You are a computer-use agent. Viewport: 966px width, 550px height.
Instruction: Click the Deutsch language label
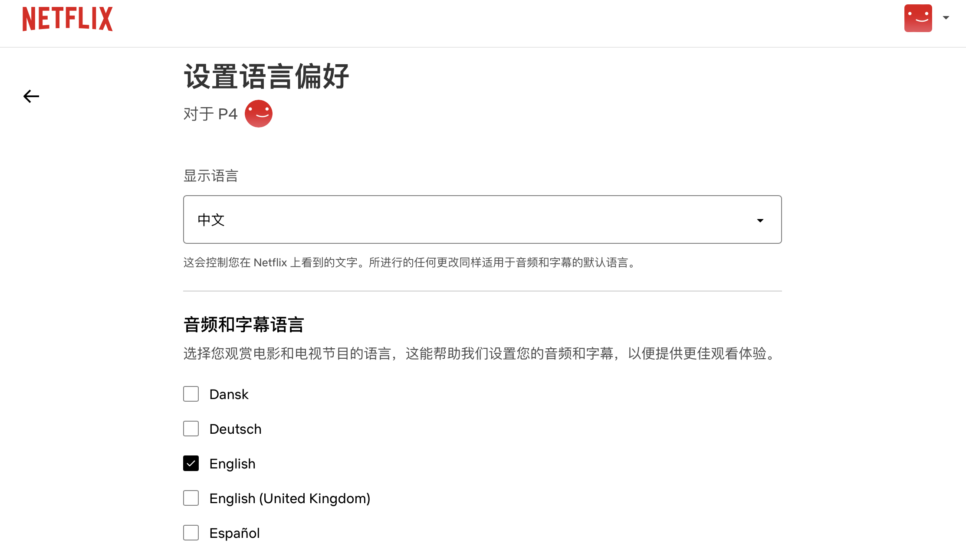click(x=235, y=429)
